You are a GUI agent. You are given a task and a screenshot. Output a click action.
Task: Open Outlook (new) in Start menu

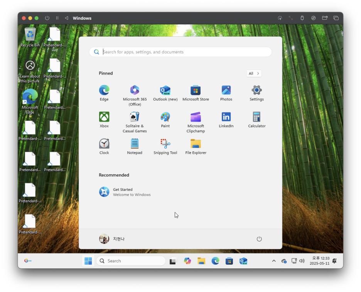[165, 93]
